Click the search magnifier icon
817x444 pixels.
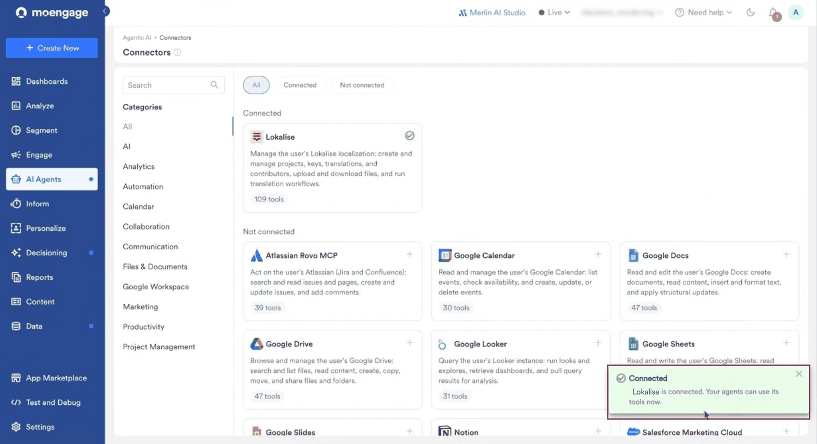(215, 85)
